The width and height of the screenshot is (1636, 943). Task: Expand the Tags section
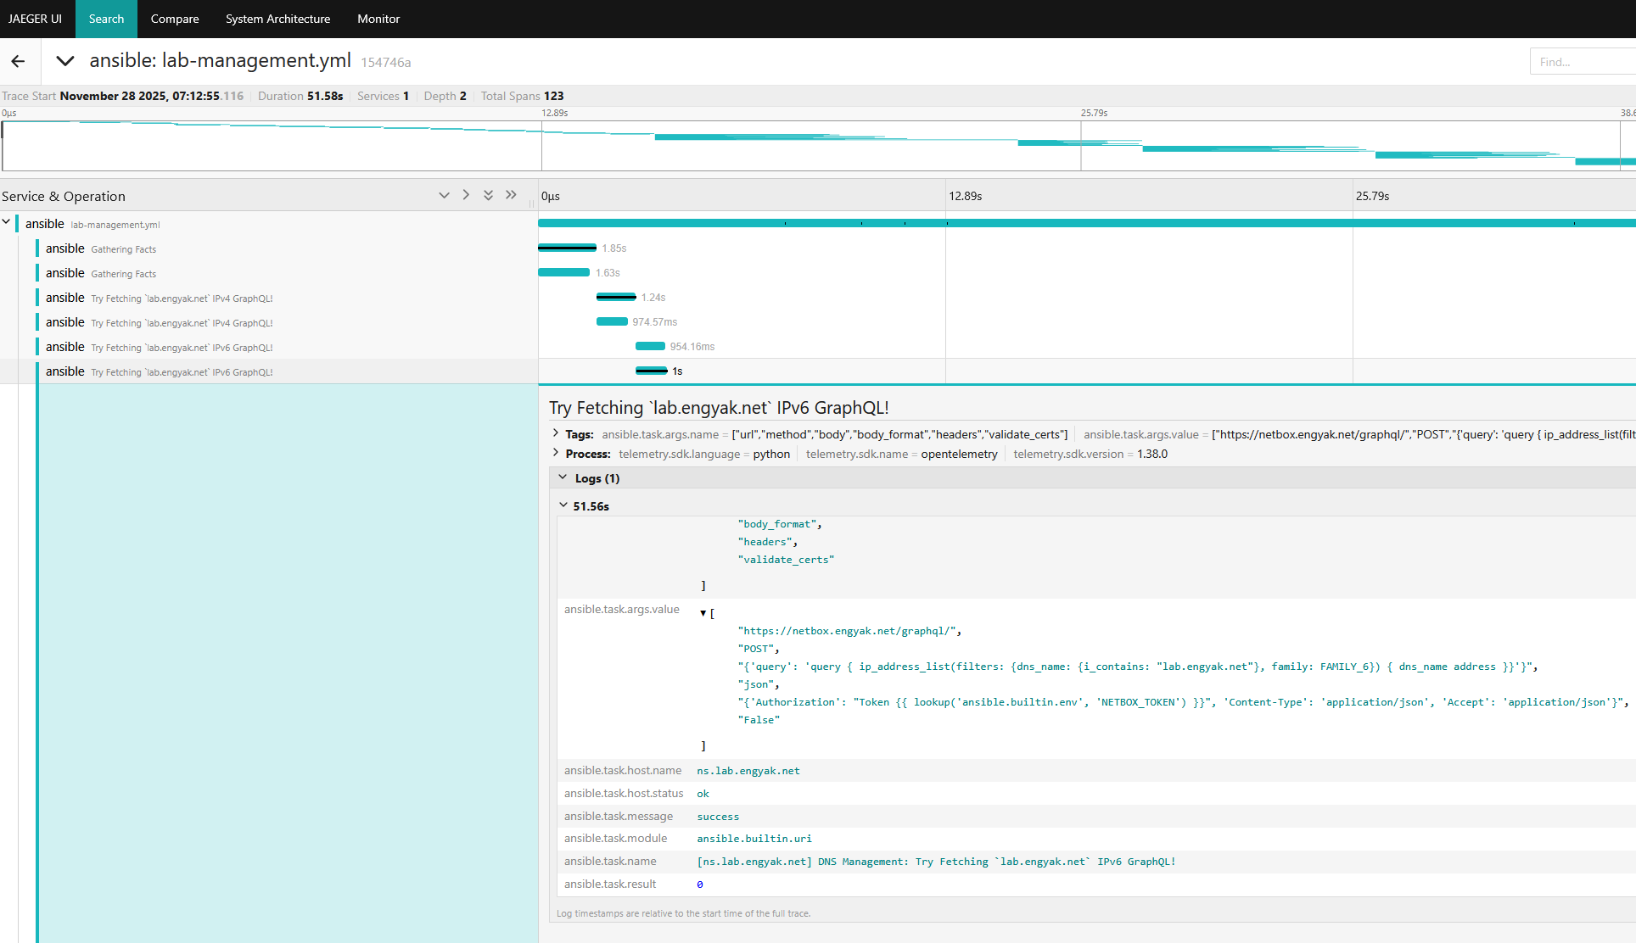(x=556, y=433)
